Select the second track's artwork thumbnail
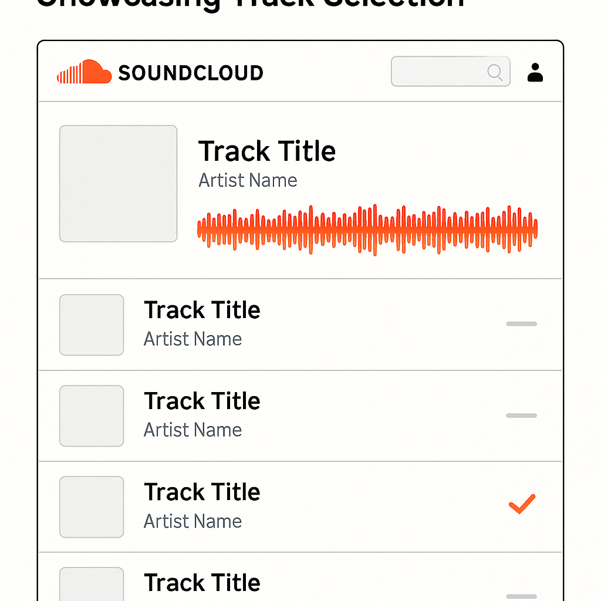Image resolution: width=601 pixels, height=601 pixels. pyautogui.click(x=91, y=325)
